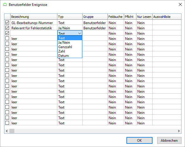Collapse the Typ combo box via its arrow

click(x=80, y=33)
